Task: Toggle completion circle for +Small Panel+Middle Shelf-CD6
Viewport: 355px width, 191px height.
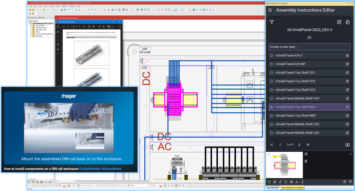Action: pyautogui.click(x=271, y=132)
